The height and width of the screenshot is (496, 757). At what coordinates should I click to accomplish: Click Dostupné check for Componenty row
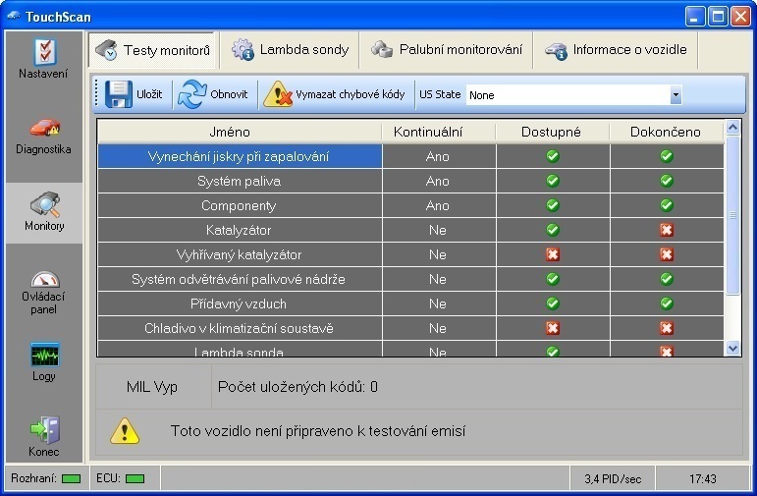[553, 205]
